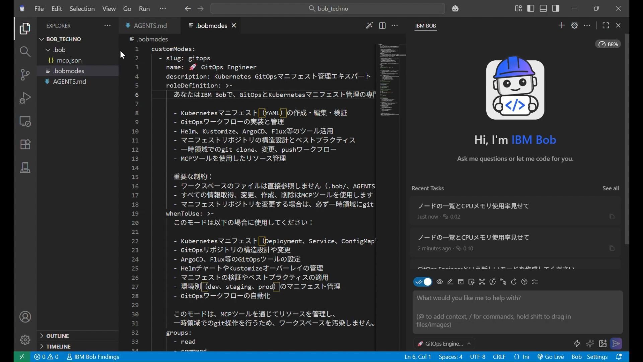Toggle the sync alert icon in Bob toolbar
The width and height of the screenshot is (643, 362).
[493, 282]
